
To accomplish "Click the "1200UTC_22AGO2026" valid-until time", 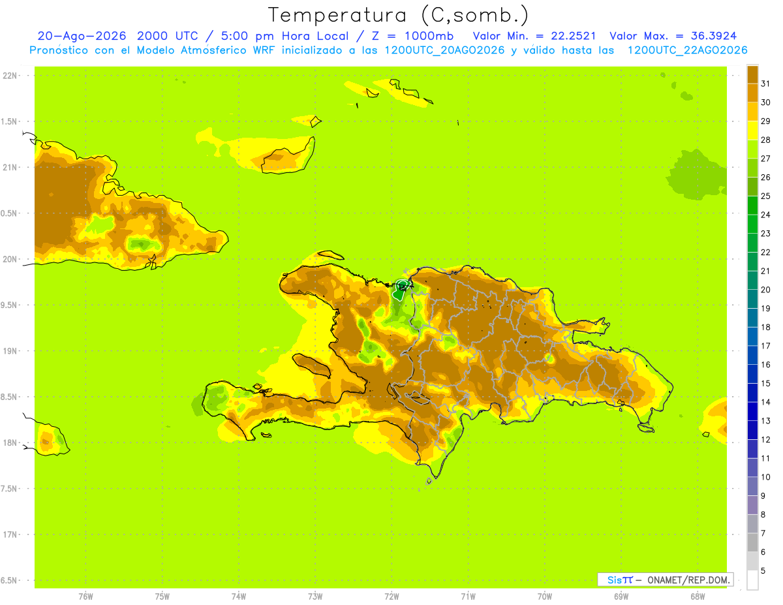I will tap(687, 50).
